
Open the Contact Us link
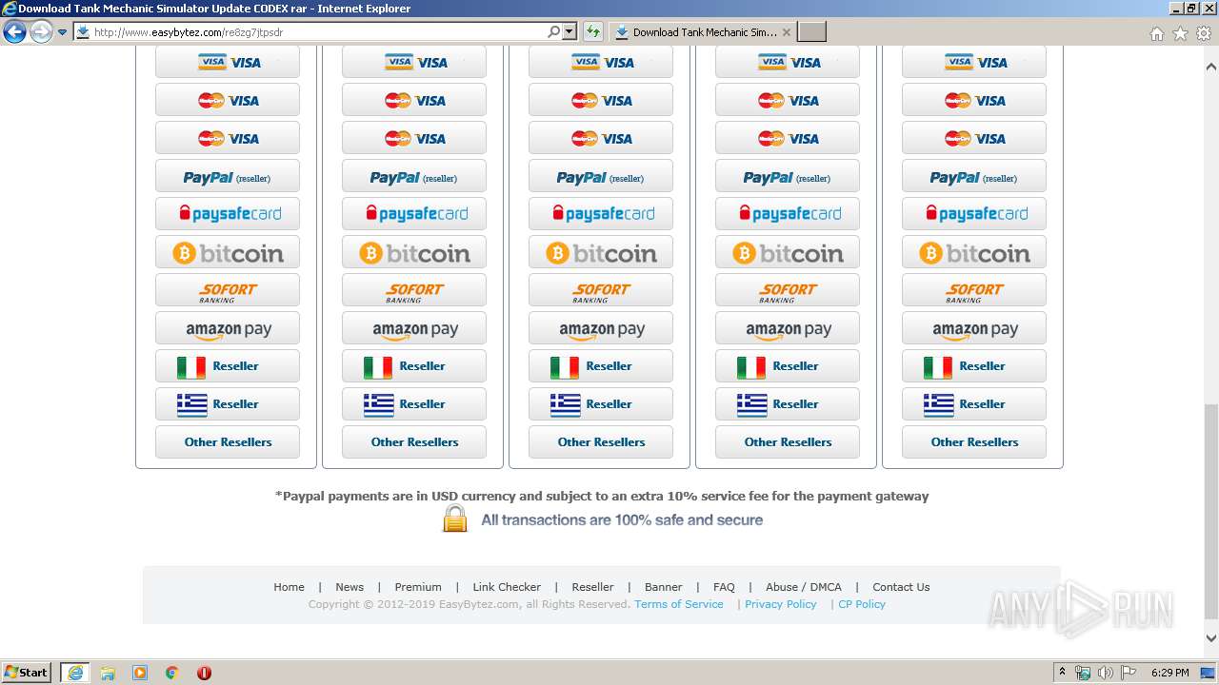click(x=901, y=587)
